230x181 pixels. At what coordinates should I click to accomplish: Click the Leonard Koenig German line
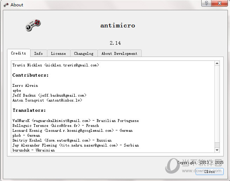[73, 130]
